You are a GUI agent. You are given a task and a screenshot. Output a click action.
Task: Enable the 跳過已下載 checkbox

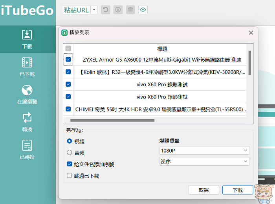[x=70, y=176]
